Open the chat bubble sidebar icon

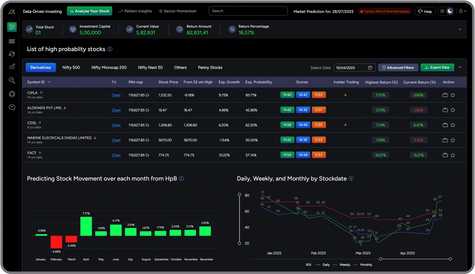pyautogui.click(x=12, y=107)
